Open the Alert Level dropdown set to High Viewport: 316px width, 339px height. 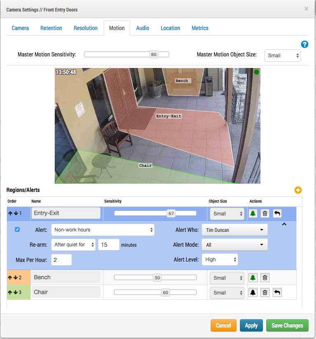coord(220,260)
